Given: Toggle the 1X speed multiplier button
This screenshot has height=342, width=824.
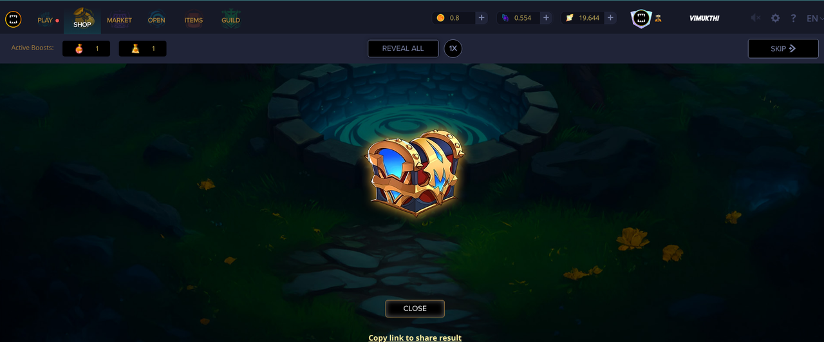Looking at the screenshot, I should pos(453,48).
